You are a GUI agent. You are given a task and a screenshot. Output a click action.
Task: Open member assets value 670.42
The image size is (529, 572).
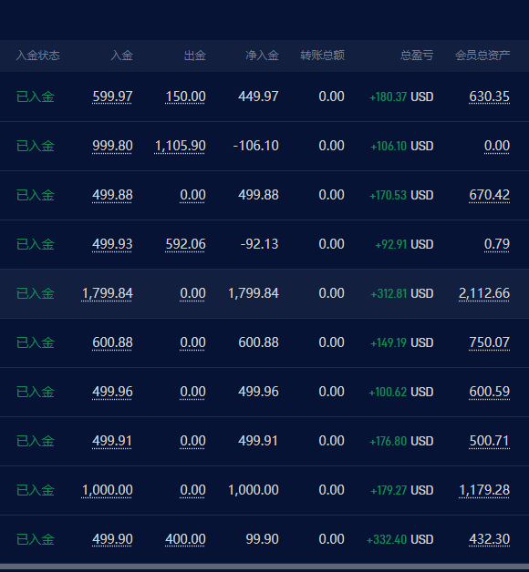pos(489,195)
